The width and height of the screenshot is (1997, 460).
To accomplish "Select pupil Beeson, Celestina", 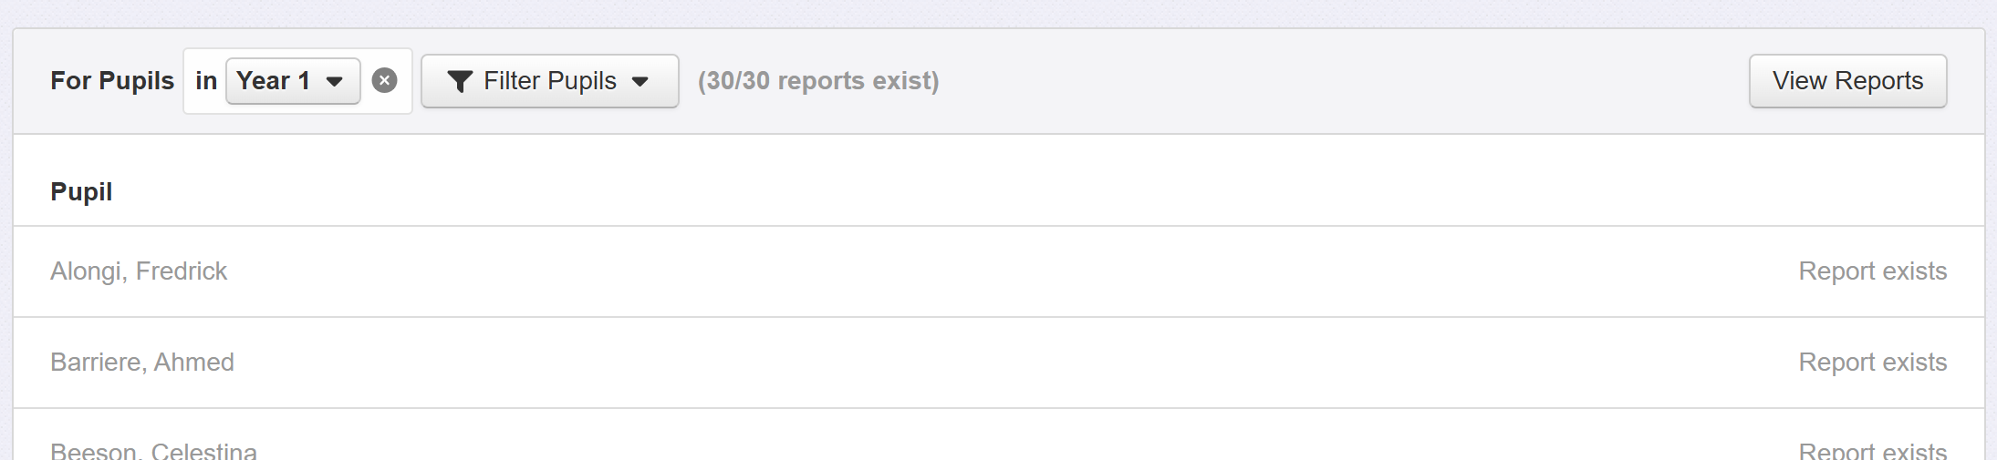I will pos(153,450).
